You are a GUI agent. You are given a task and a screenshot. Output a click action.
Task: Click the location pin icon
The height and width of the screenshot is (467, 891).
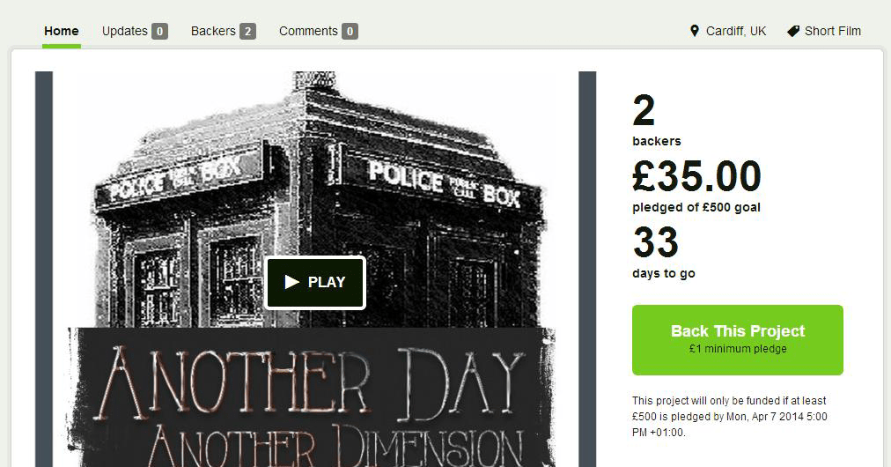(695, 31)
